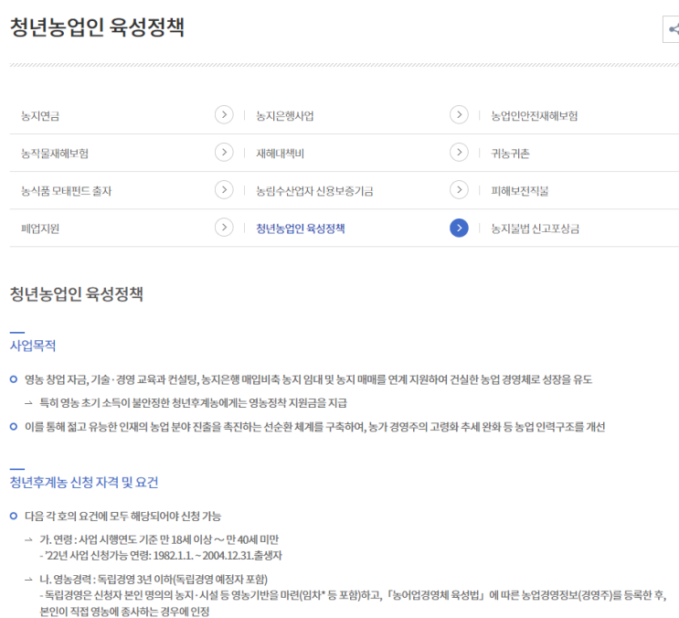Open the 농지연금 menu item

(40, 115)
